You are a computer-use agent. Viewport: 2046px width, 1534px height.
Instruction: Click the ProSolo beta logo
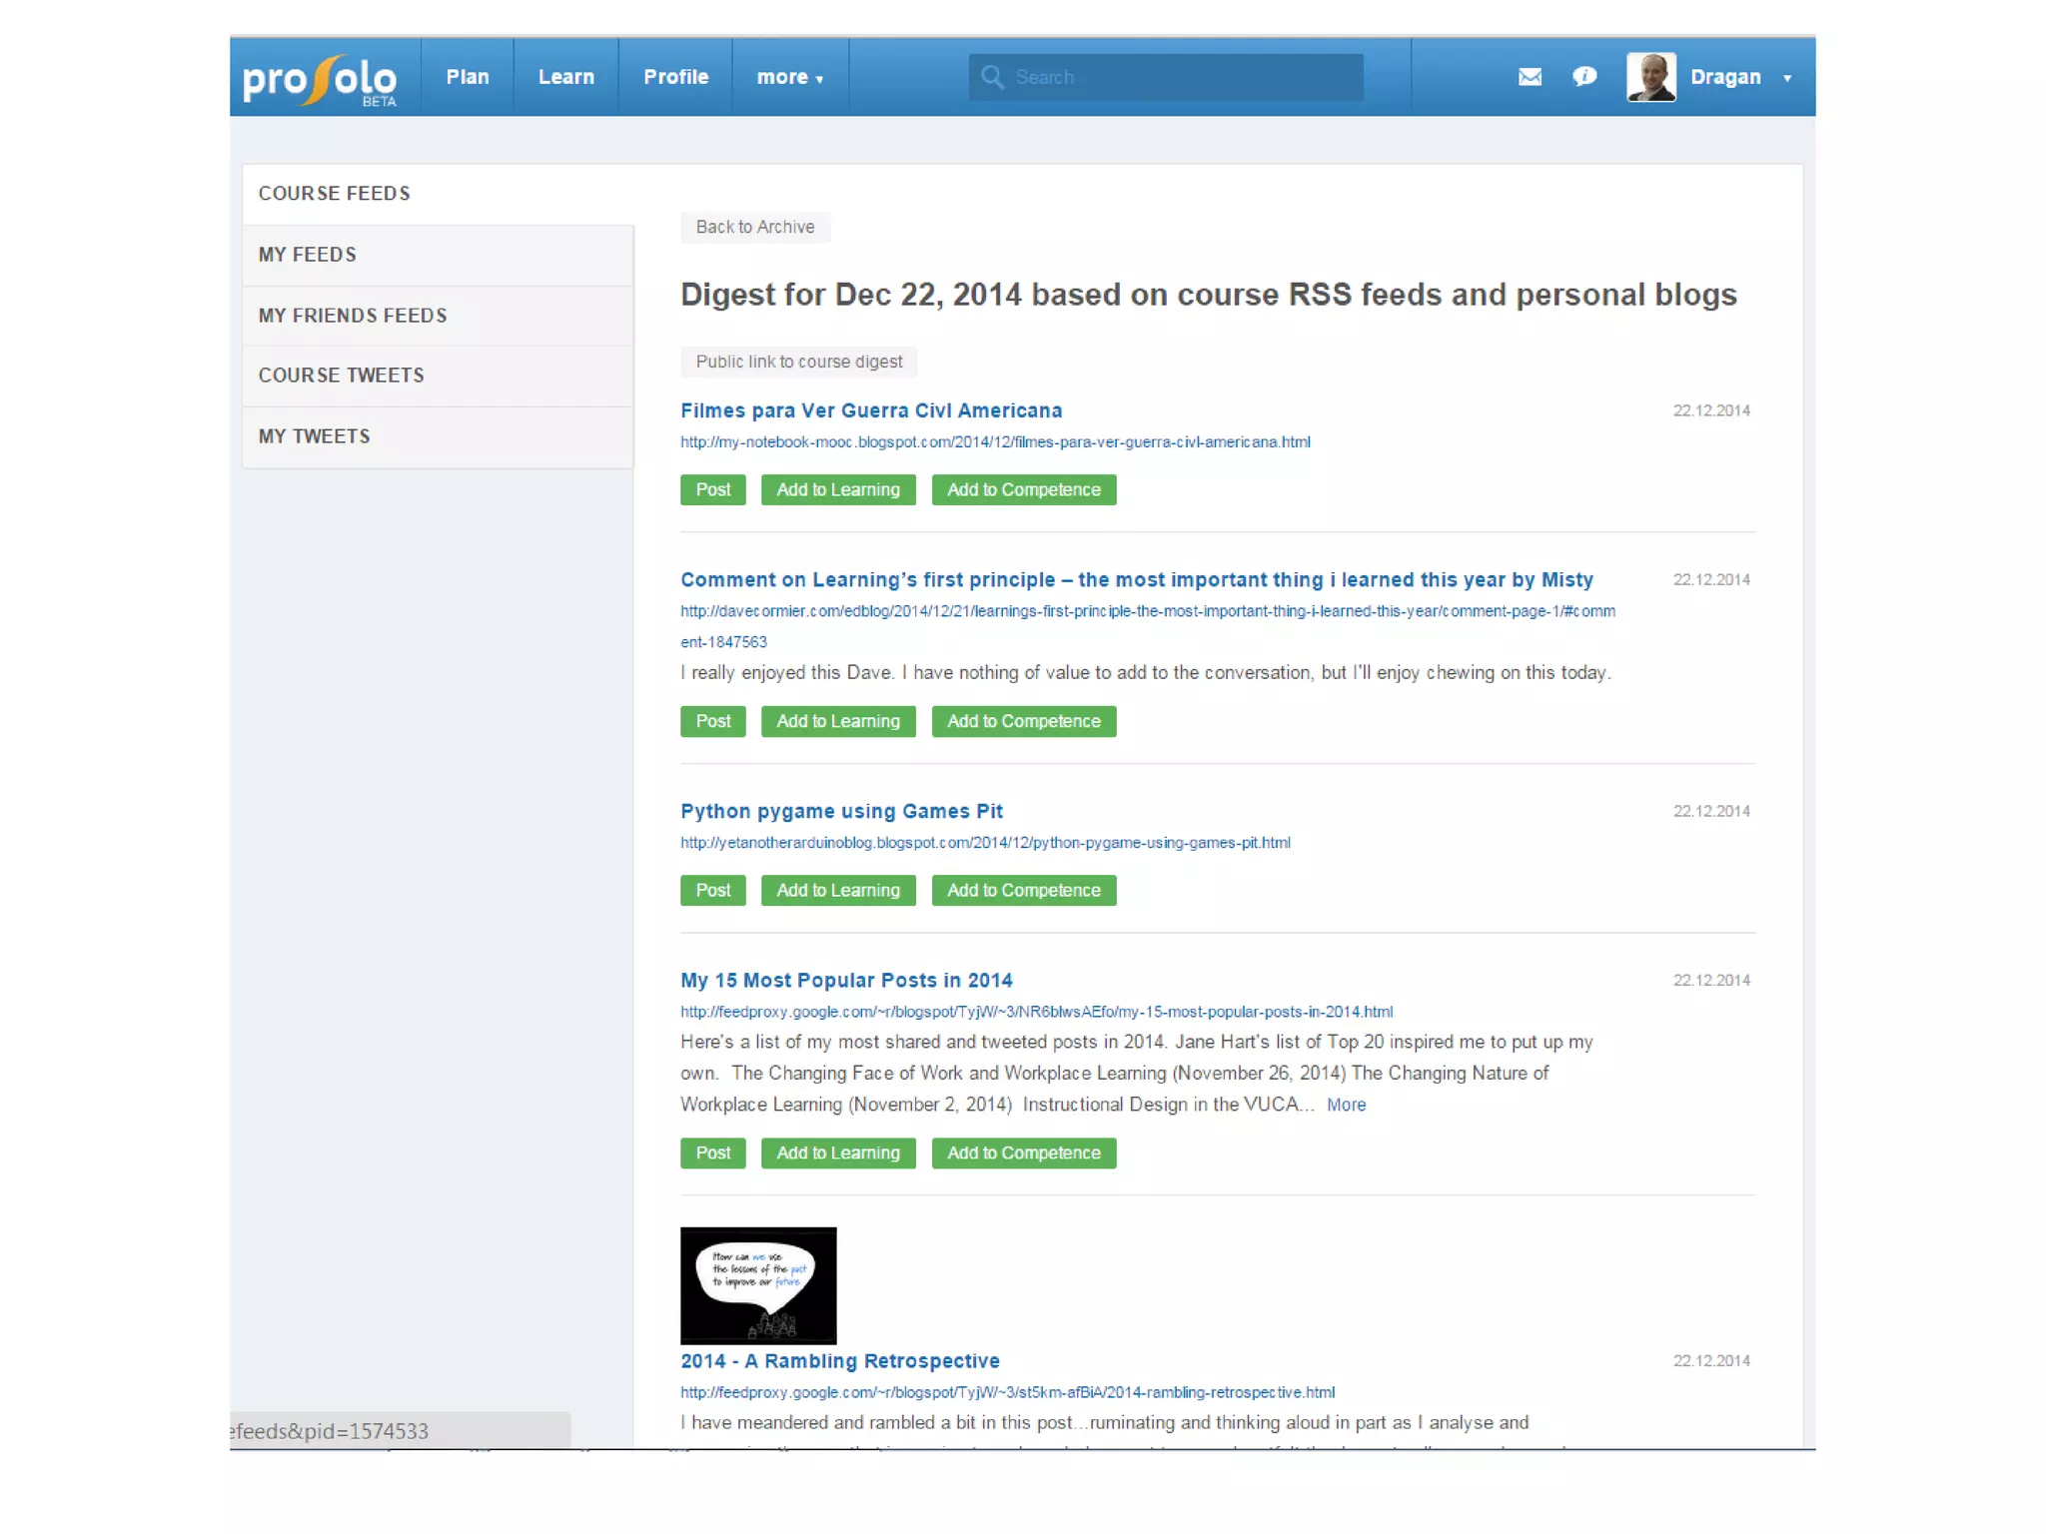pos(320,79)
